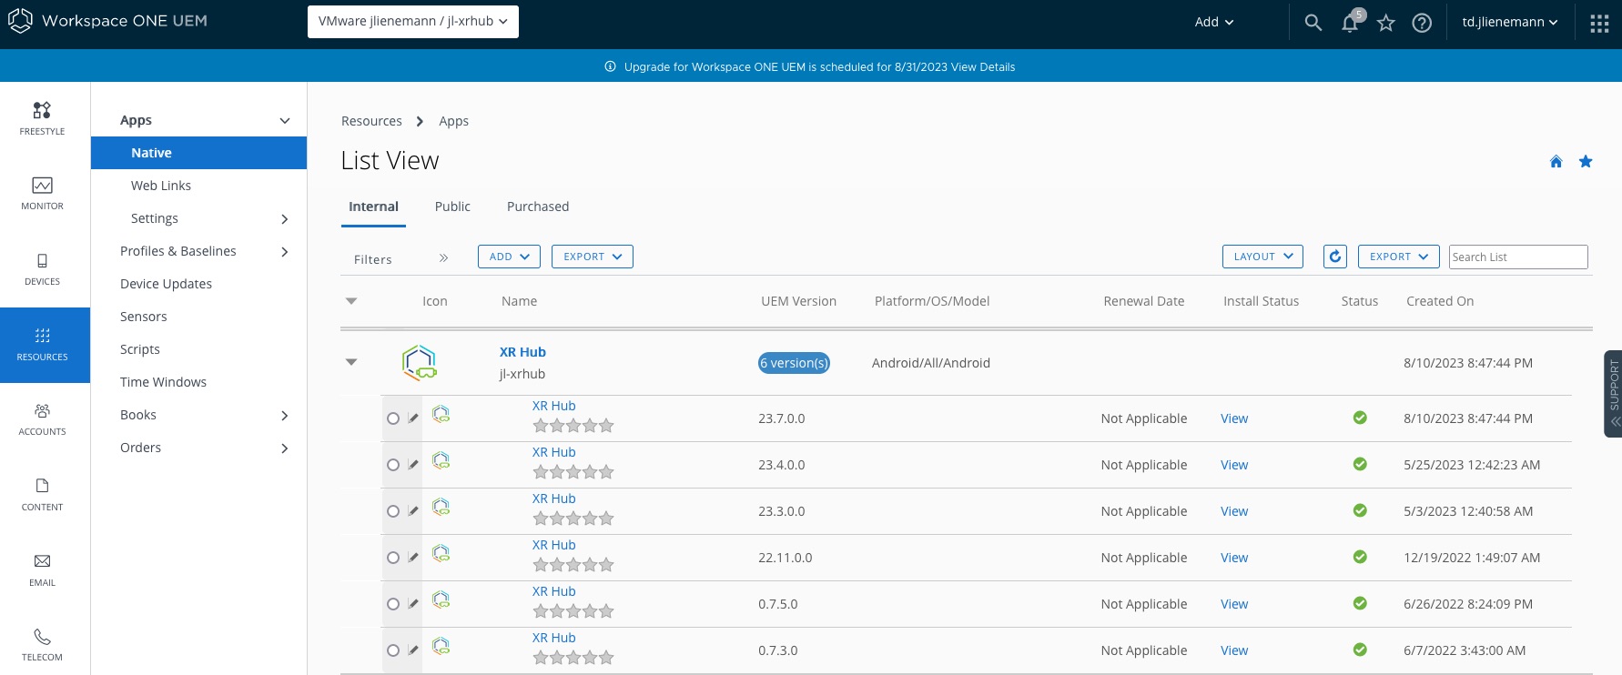Select radio button for version 22.11.0.0
The height and width of the screenshot is (675, 1622).
click(x=393, y=558)
